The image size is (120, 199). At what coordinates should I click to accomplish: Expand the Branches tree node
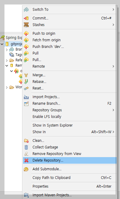(7, 50)
